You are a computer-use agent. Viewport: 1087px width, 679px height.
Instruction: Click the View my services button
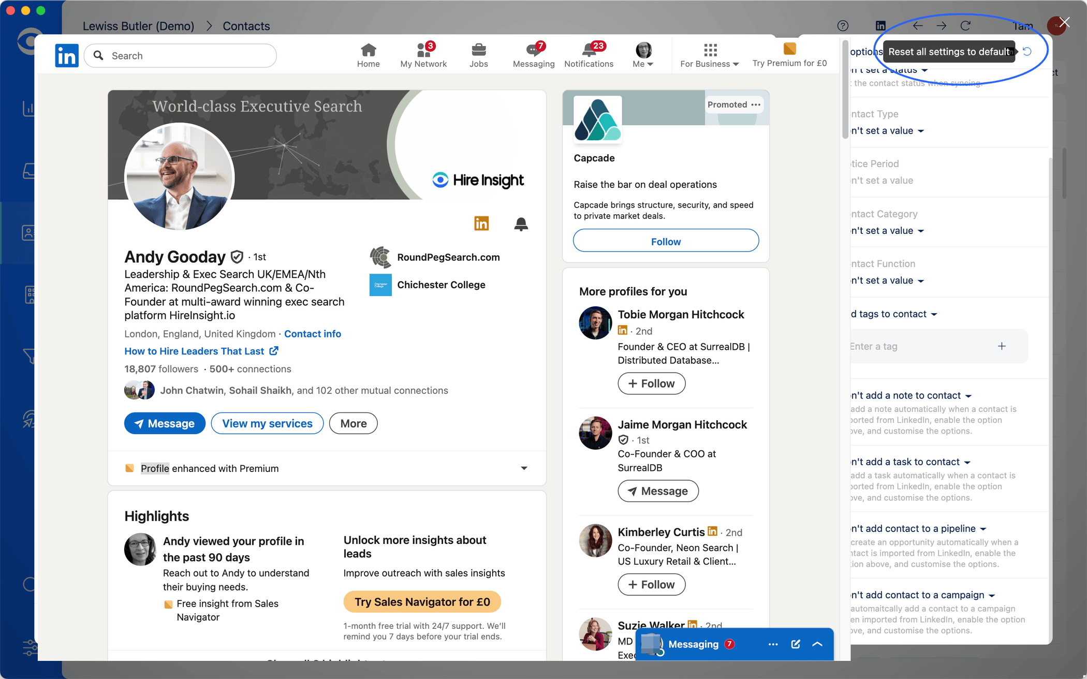coord(267,423)
